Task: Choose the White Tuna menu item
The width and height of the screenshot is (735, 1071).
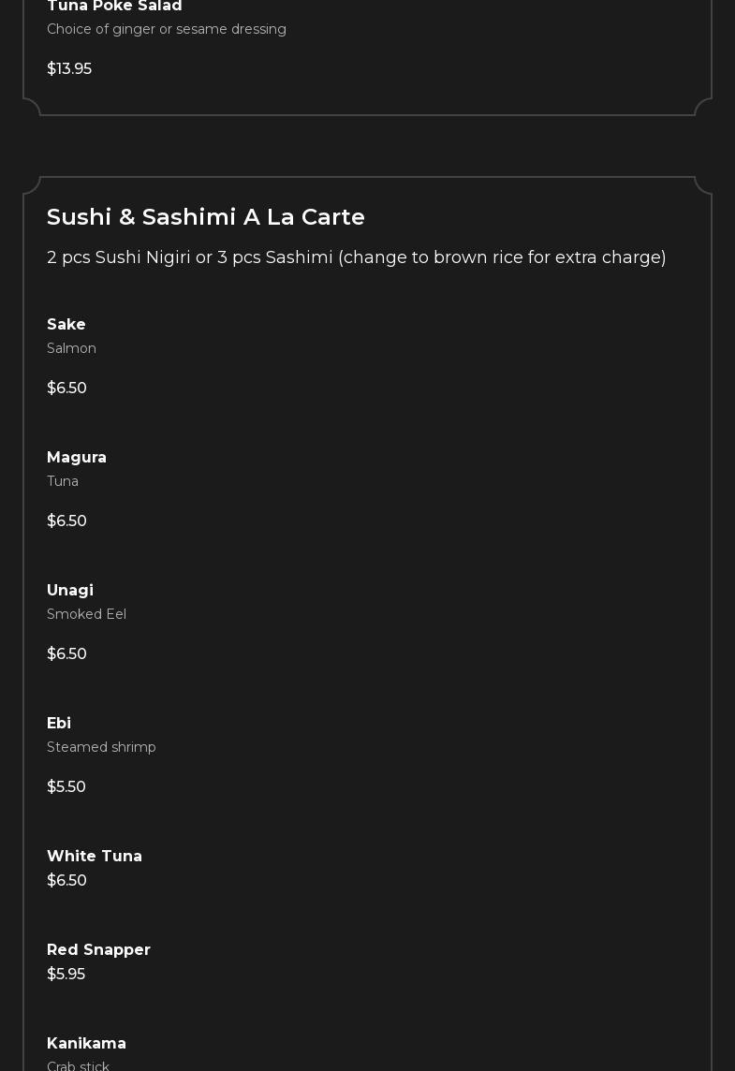Action: (95, 857)
